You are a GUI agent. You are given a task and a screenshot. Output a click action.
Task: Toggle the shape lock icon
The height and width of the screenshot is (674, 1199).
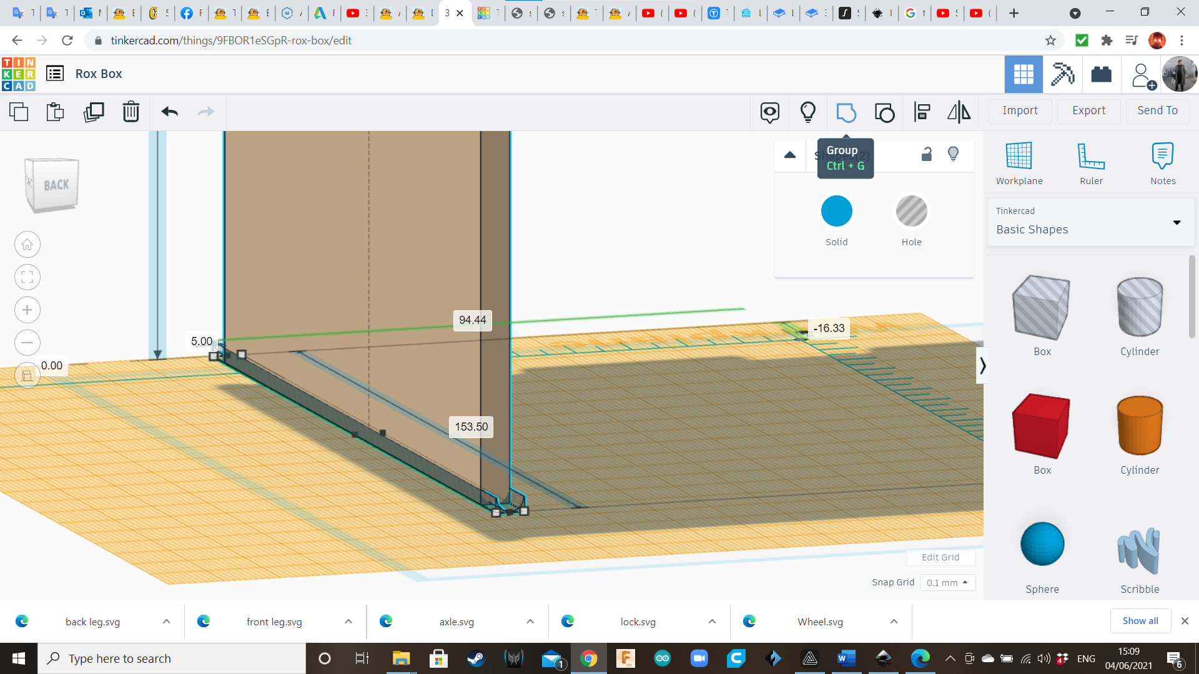[927, 154]
